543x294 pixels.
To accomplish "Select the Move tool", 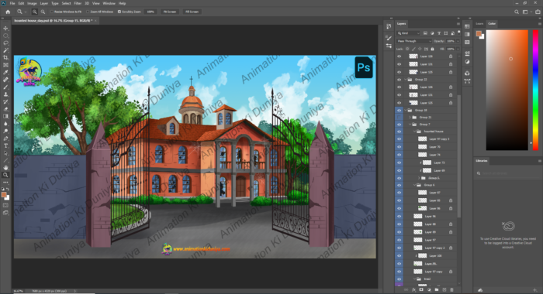I will (x=5, y=29).
